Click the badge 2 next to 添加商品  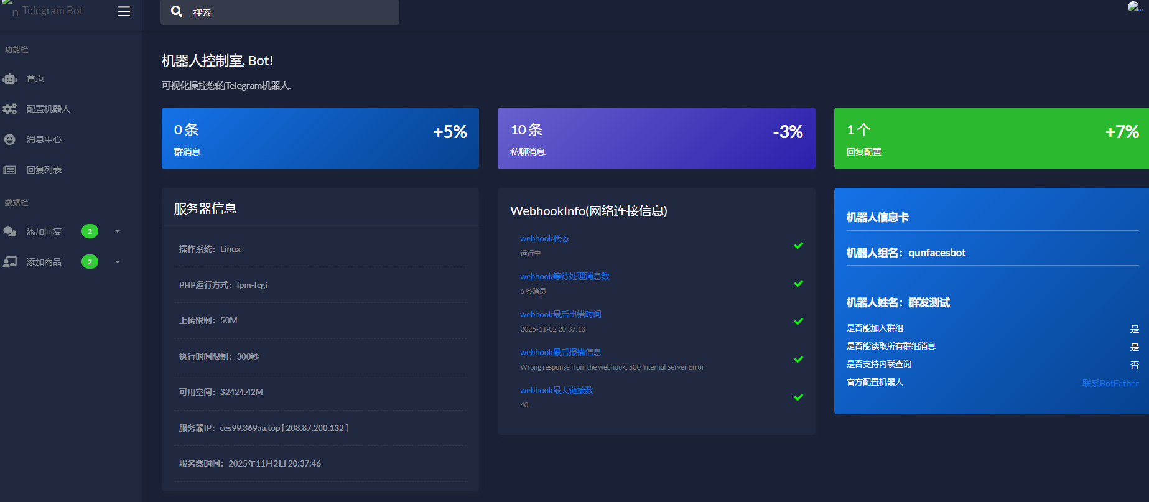coord(90,262)
